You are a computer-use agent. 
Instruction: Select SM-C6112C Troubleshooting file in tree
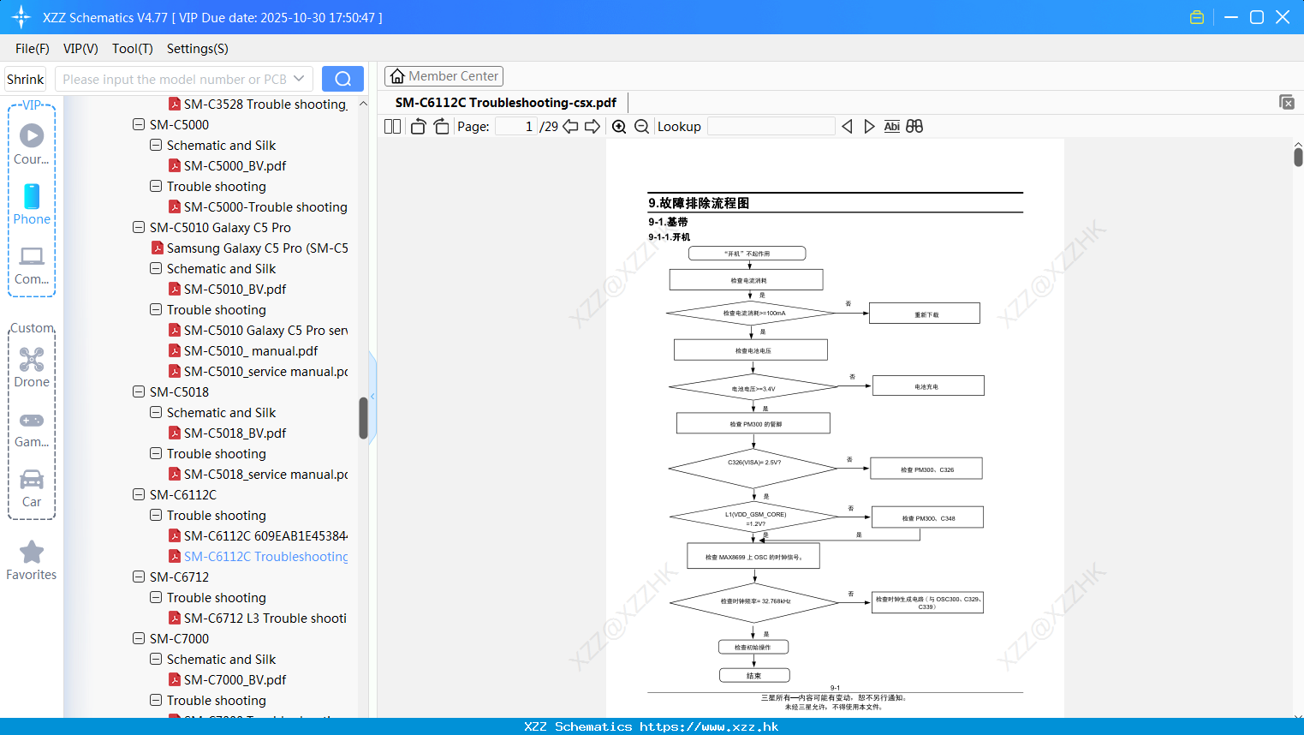(265, 556)
